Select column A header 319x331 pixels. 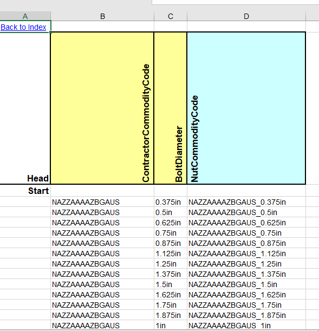coord(25,16)
